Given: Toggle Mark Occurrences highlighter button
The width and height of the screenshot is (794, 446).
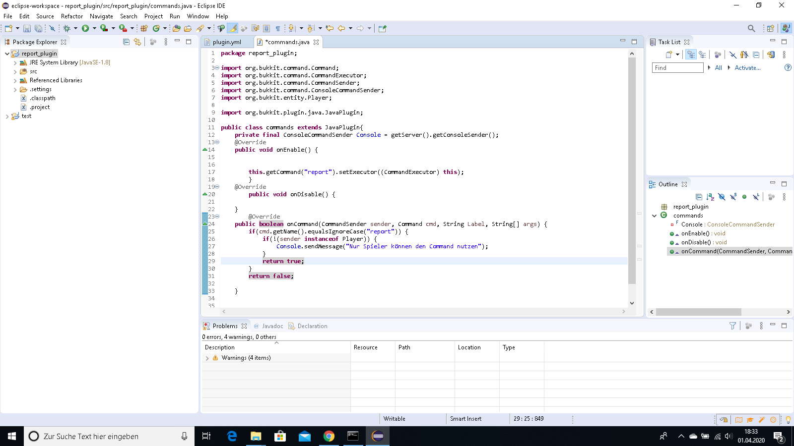Looking at the screenshot, I should pyautogui.click(x=233, y=28).
